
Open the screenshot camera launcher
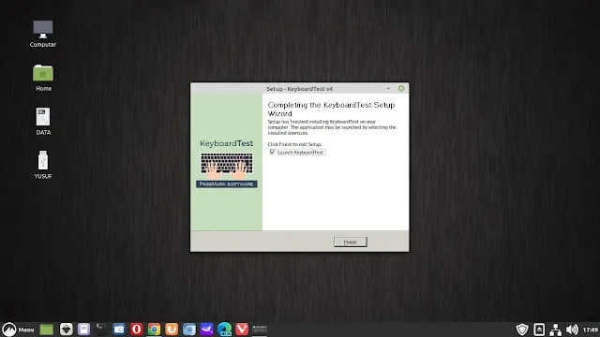point(119,329)
